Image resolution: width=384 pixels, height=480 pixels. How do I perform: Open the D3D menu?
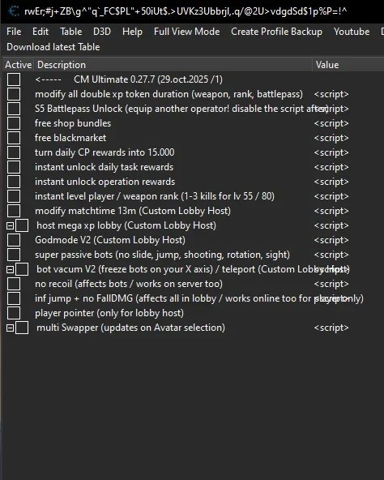[102, 32]
